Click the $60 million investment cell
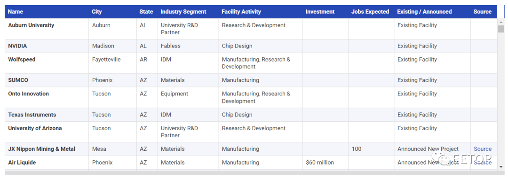This screenshot has height=180, width=508. [325, 163]
